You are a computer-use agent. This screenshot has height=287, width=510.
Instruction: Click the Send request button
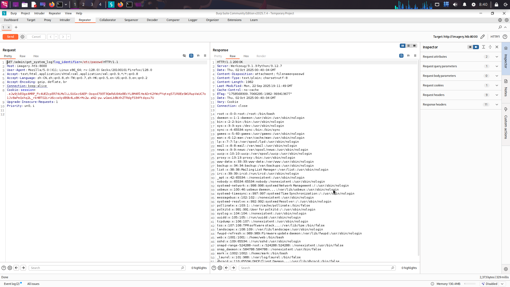pyautogui.click(x=10, y=37)
